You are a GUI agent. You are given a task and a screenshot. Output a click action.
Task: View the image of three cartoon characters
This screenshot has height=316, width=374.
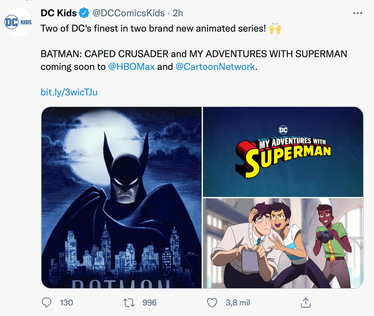click(283, 243)
